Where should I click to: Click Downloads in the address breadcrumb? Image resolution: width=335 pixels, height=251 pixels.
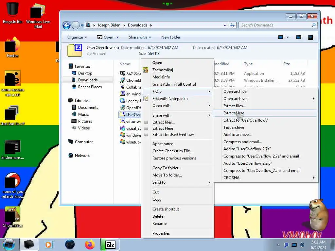(138, 25)
